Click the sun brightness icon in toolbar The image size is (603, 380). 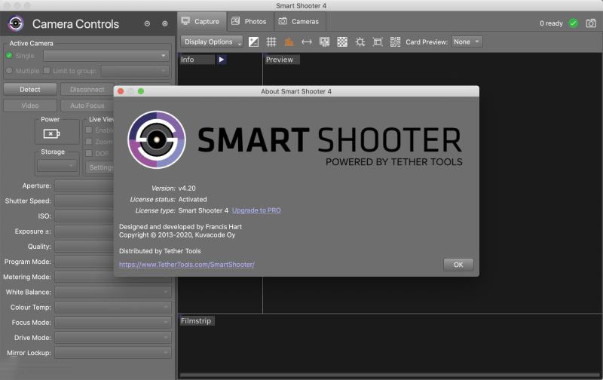[360, 42]
